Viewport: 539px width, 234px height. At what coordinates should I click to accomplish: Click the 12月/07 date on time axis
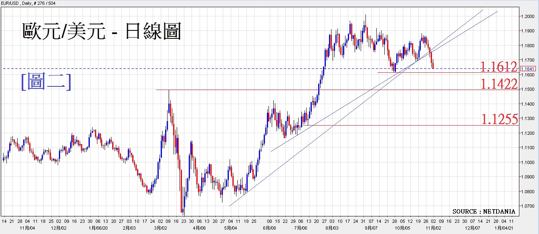tap(472, 228)
